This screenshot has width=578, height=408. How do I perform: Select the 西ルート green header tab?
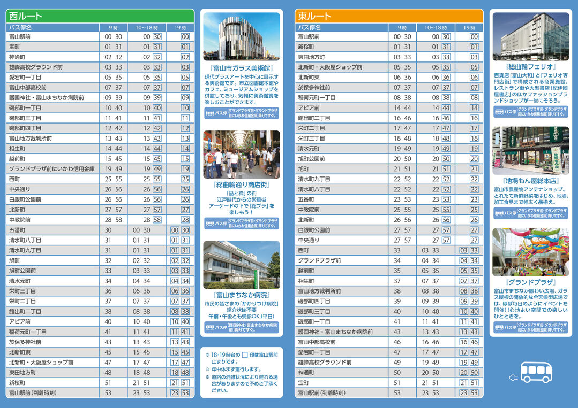[x=100, y=16]
